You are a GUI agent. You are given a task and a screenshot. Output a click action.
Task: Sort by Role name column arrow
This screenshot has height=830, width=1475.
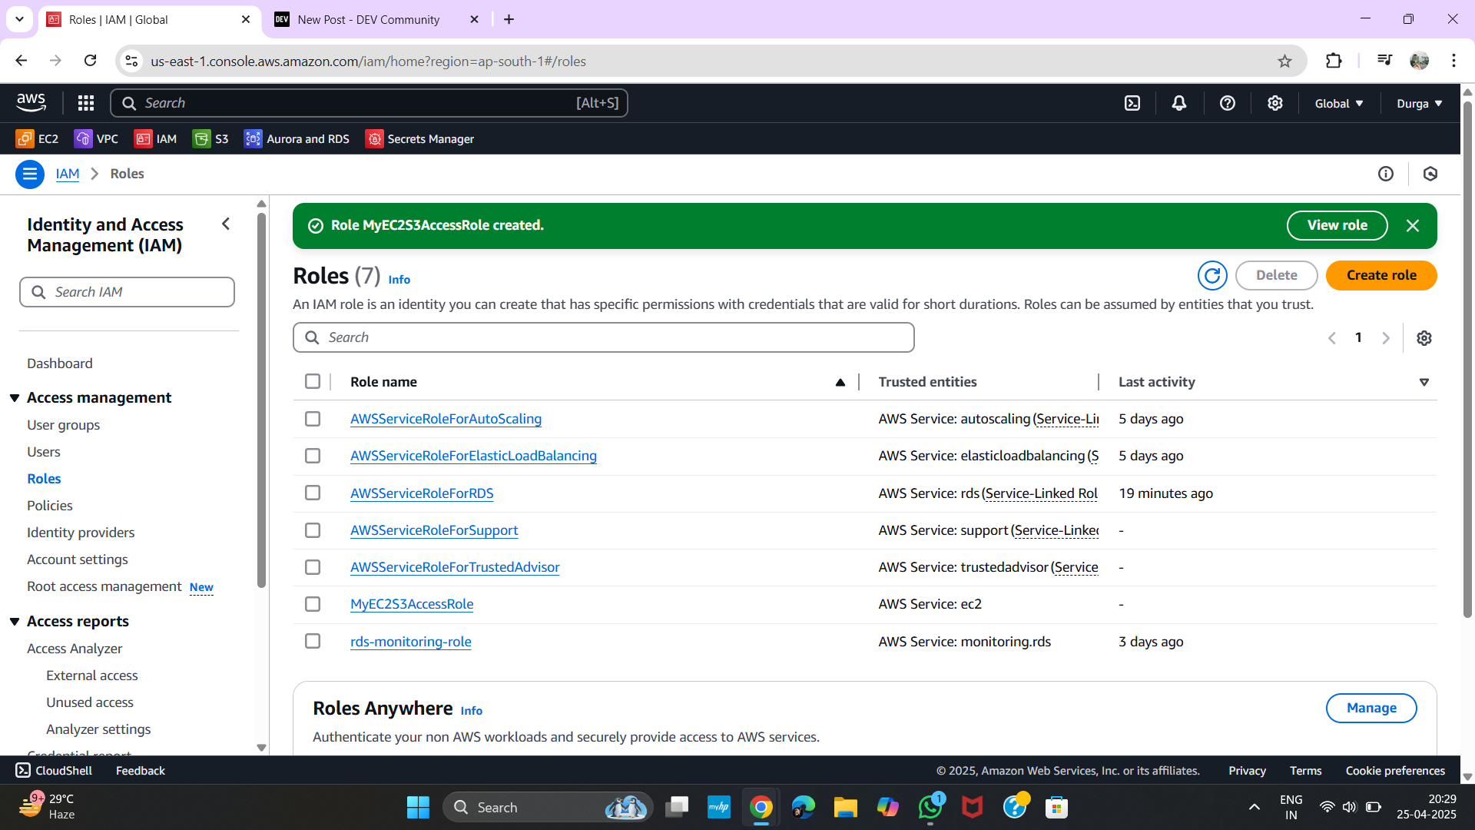coord(840,383)
